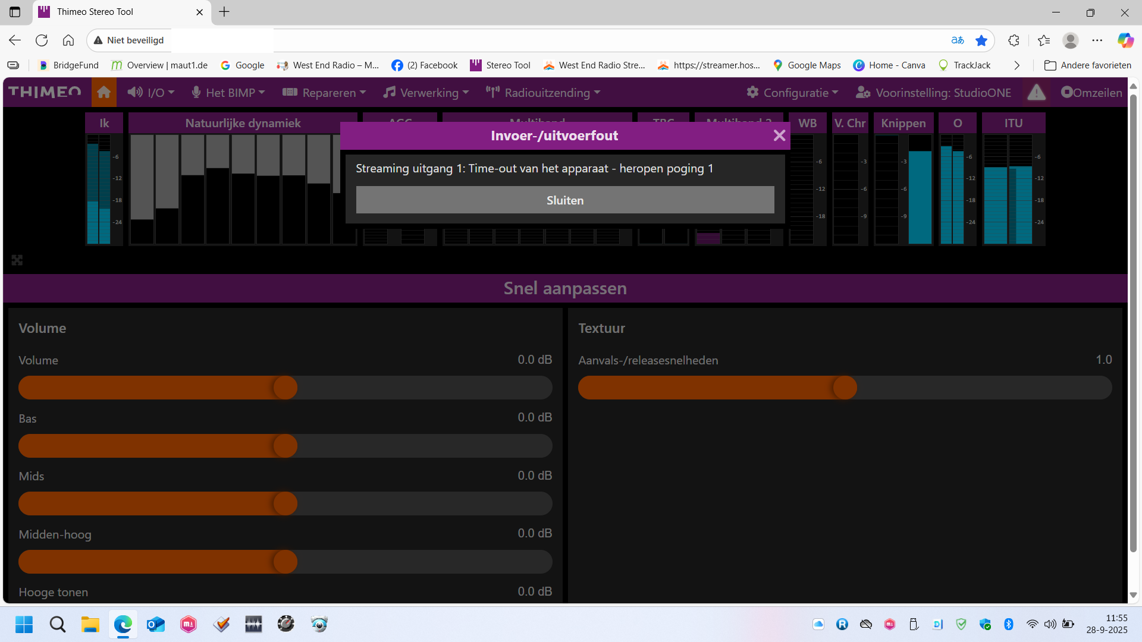Open File Explorer from the taskbar
1142x642 pixels.
point(90,624)
